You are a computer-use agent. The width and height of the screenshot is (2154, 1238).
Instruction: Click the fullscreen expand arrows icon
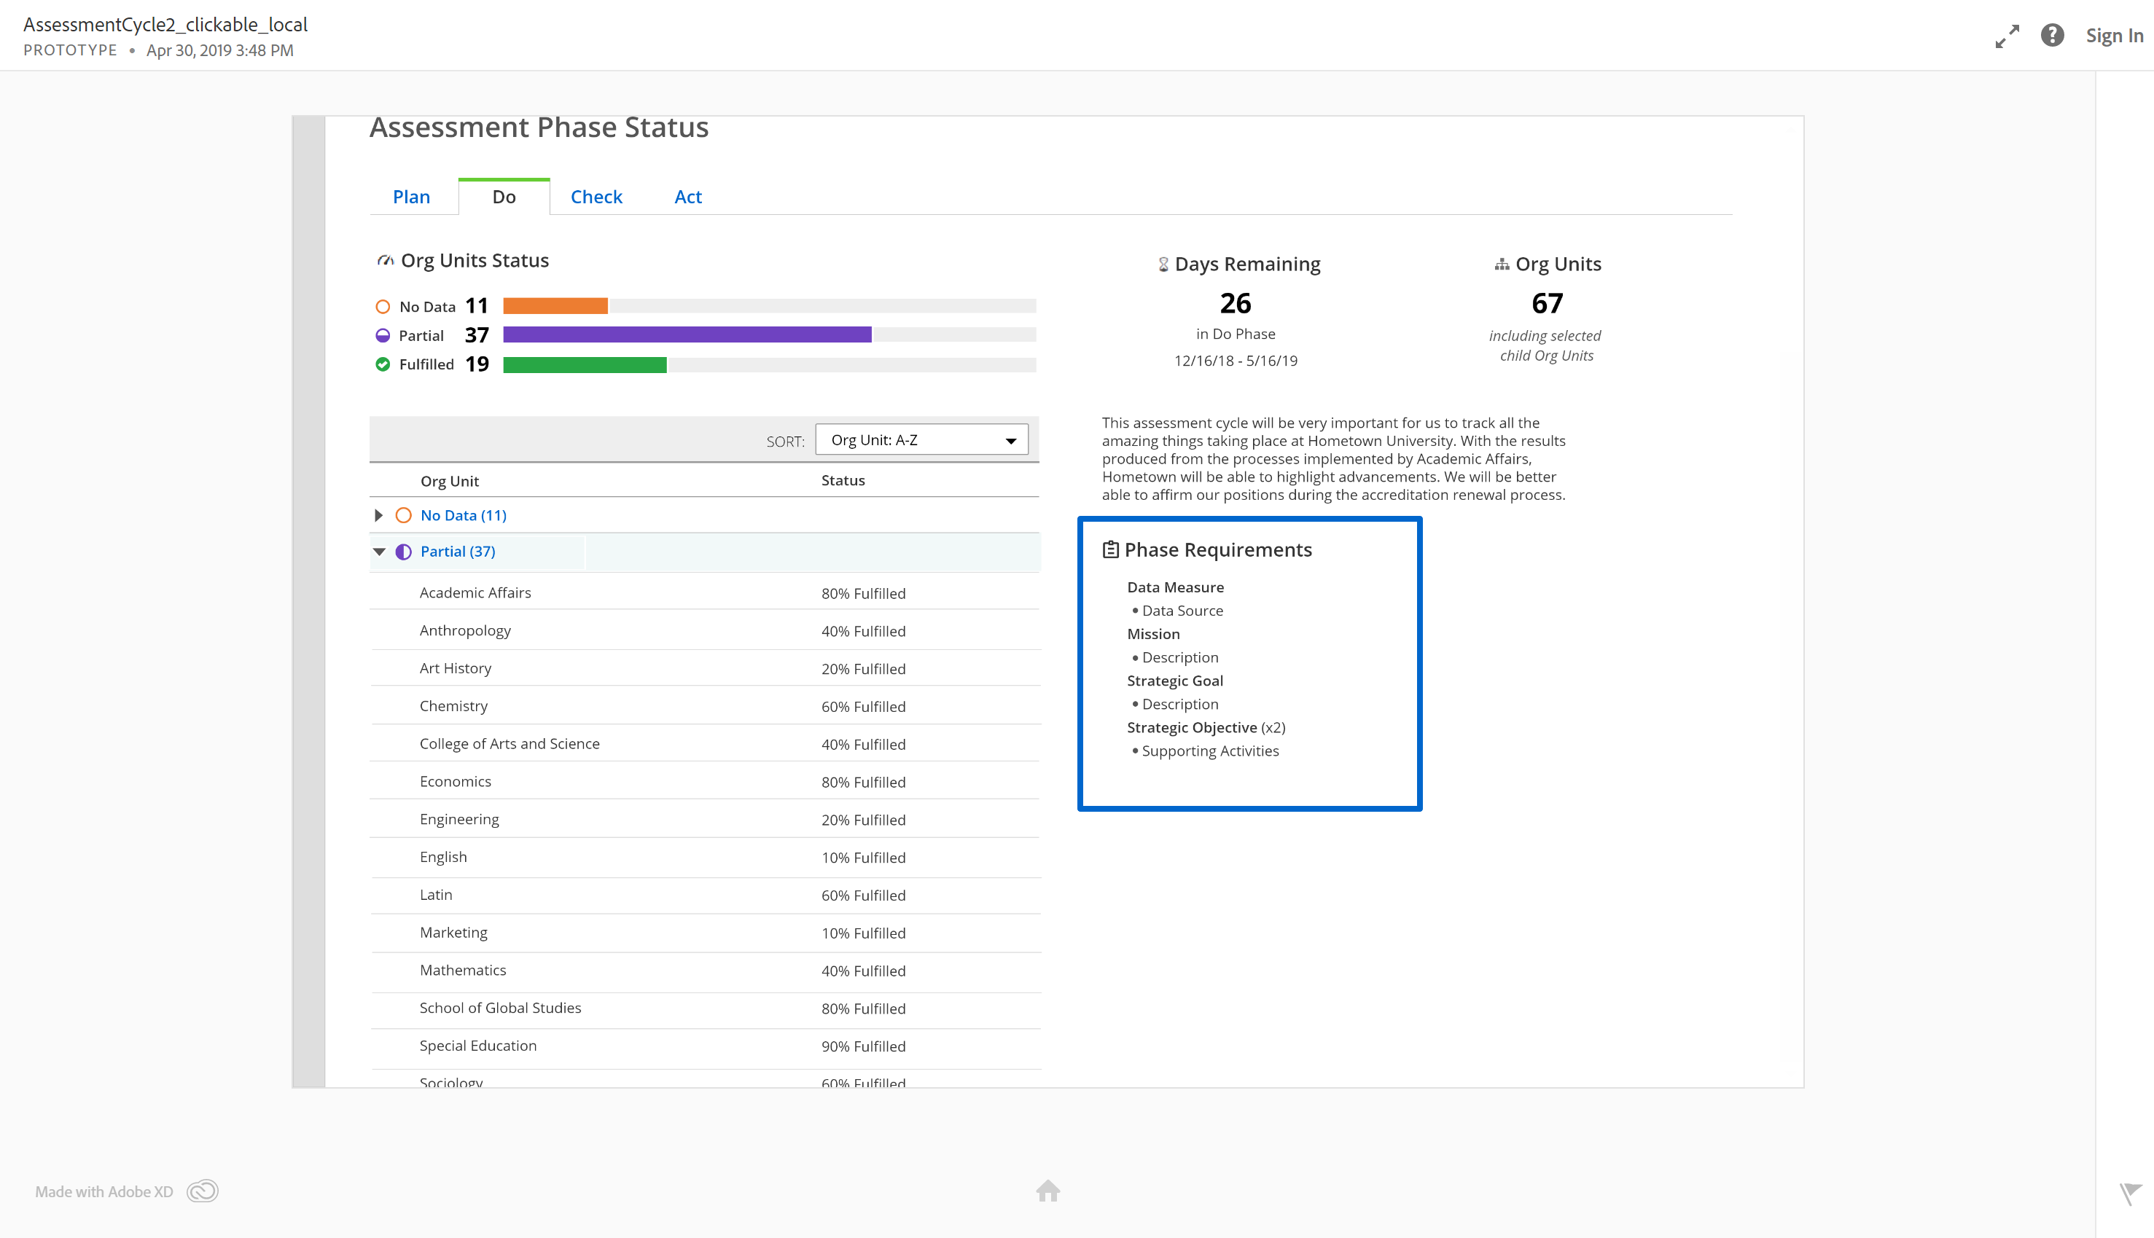click(2007, 36)
